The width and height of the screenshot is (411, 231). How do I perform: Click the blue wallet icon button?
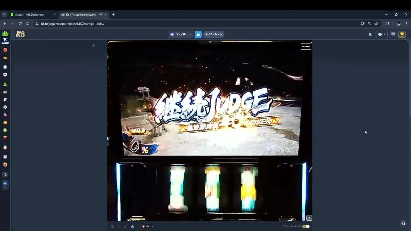198,34
